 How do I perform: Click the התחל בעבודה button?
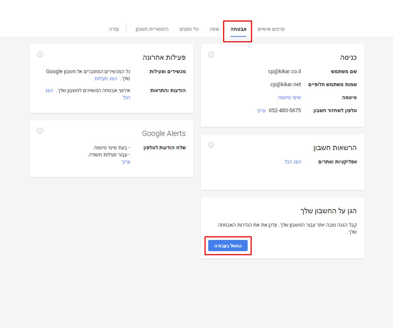[x=228, y=246]
